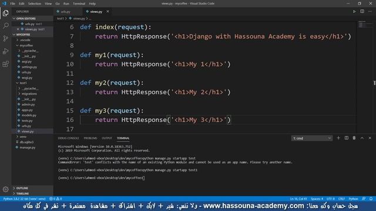Viewport: 376px width, 211px height.
Task: Open the Selection menu
Action: coord(35,4)
